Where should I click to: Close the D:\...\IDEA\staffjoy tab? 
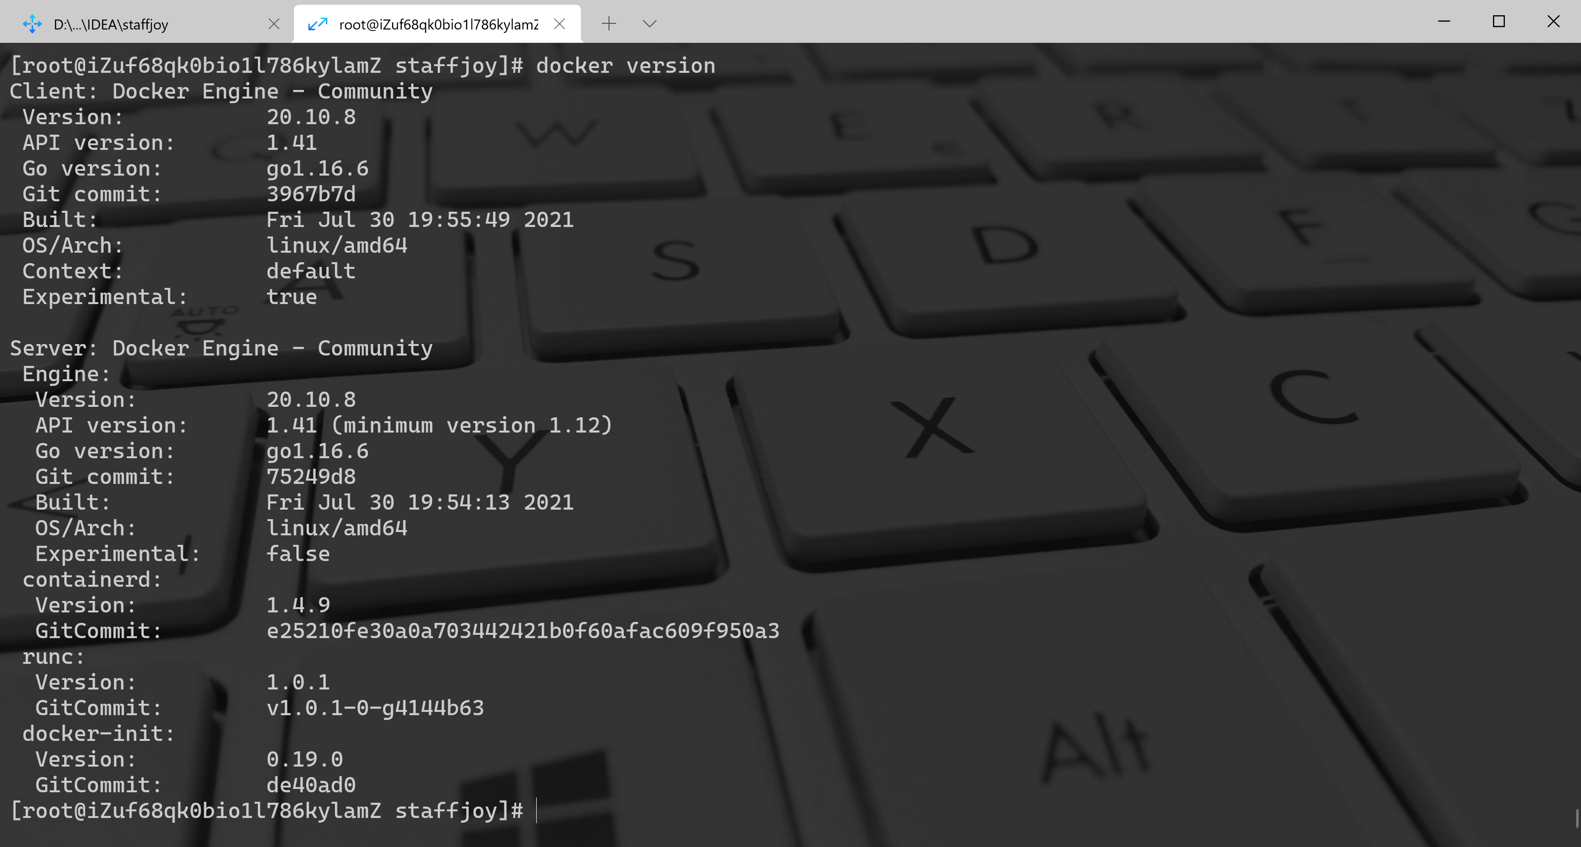point(275,24)
